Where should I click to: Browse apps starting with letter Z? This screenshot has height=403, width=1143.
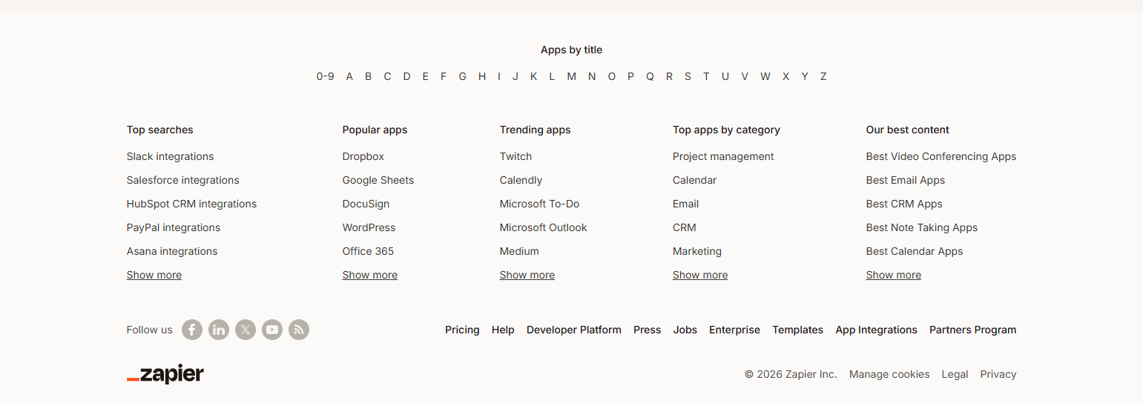(823, 76)
